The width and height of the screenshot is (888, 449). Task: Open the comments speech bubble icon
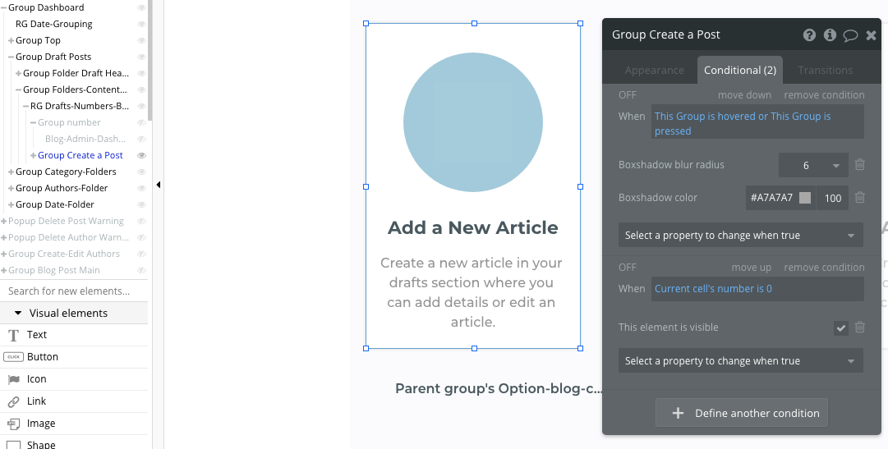click(x=850, y=35)
